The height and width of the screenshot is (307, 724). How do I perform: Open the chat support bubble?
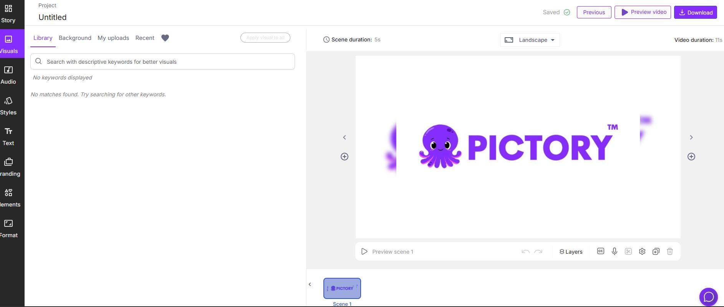(709, 297)
